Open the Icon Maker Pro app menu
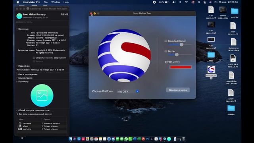254x143 pixels. coord(31,2)
